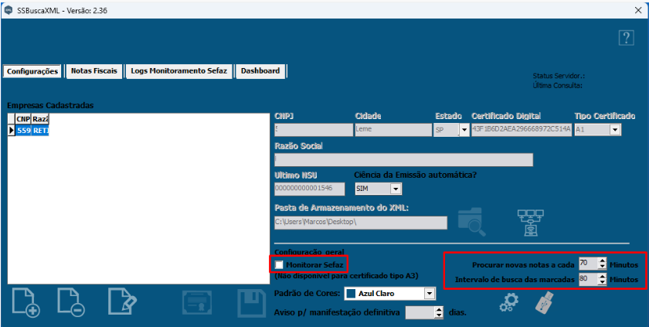The image size is (649, 327).
Task: Click the remove company document icon
Action: pos(70,301)
